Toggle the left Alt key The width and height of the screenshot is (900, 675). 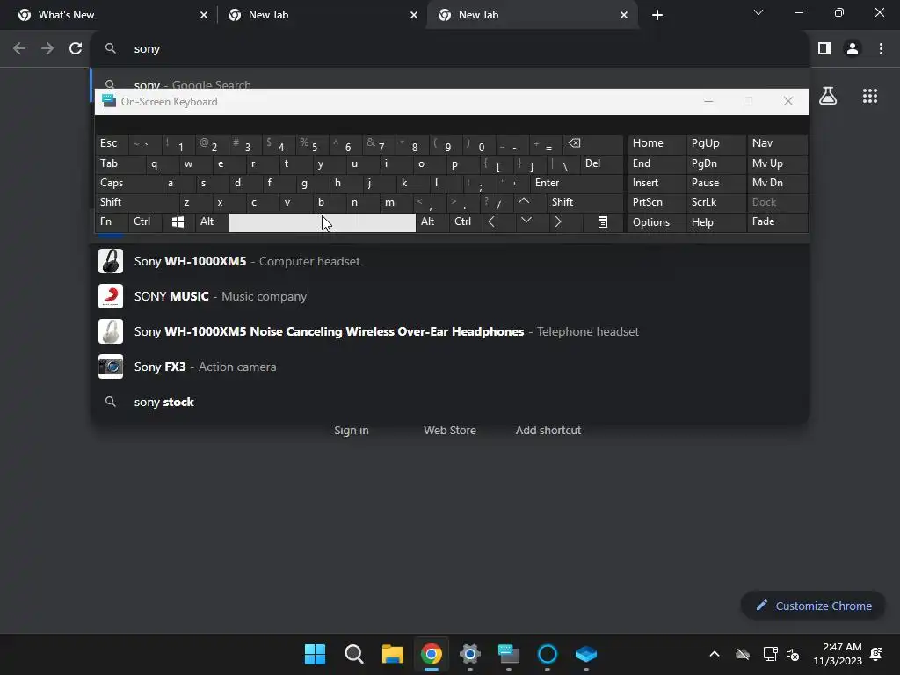coord(212,222)
